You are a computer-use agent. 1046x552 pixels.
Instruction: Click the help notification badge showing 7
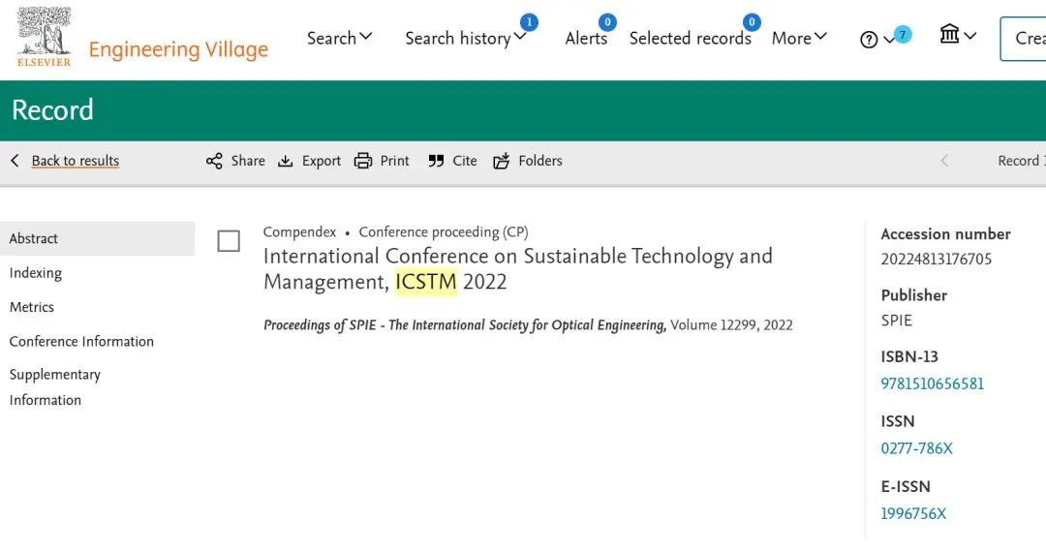pyautogui.click(x=903, y=34)
